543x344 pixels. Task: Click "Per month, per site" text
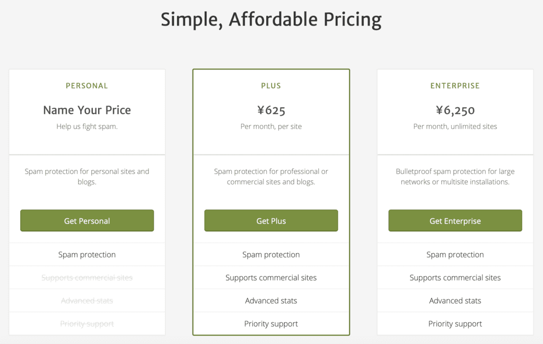point(271,126)
